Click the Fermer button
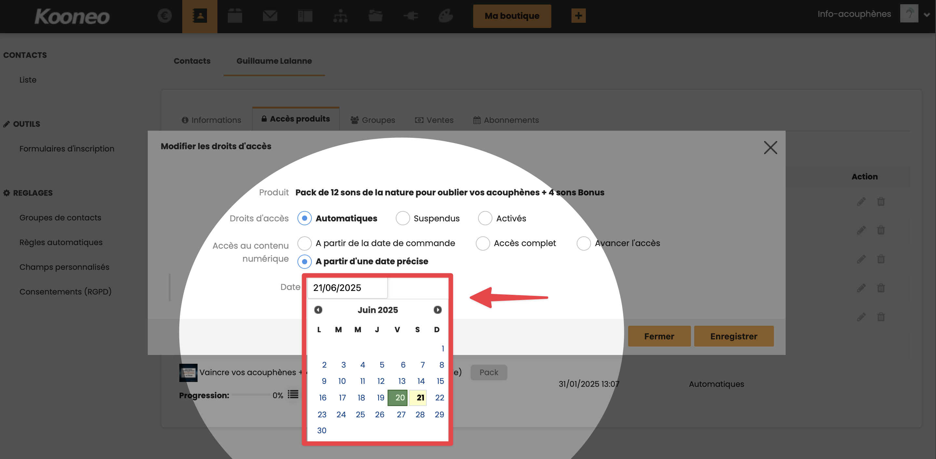 click(x=659, y=336)
